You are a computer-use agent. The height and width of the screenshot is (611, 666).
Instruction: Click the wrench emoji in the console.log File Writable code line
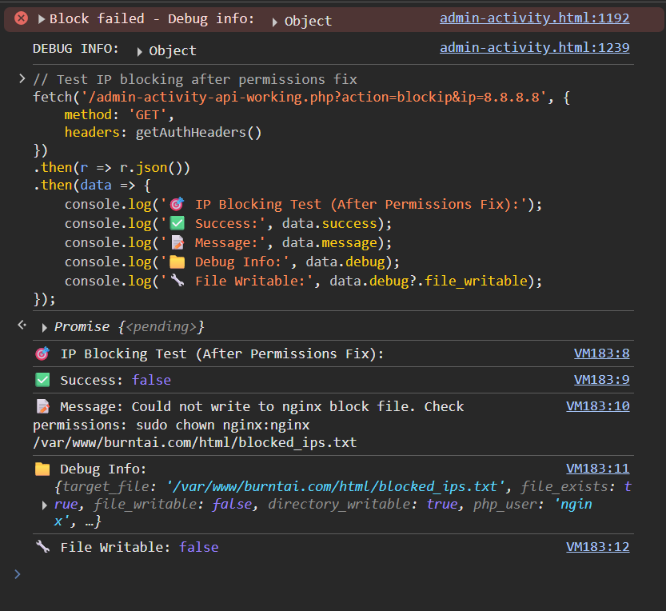tap(177, 281)
